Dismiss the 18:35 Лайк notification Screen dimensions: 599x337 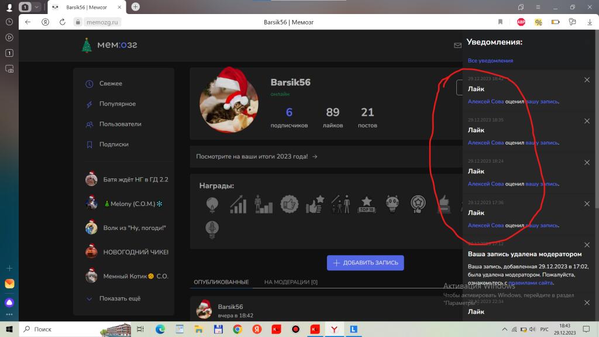[x=587, y=121]
